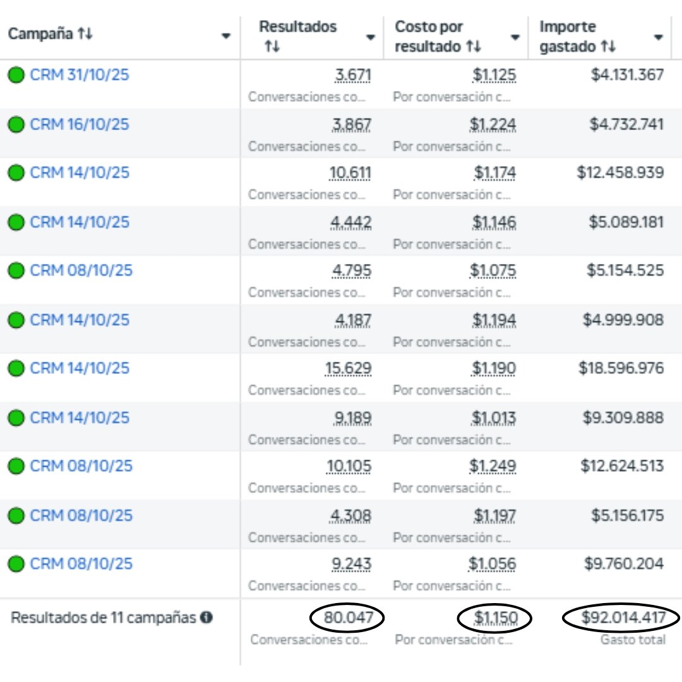The height and width of the screenshot is (682, 682).
Task: Expand the Importe gastado column dropdown
Action: [659, 37]
